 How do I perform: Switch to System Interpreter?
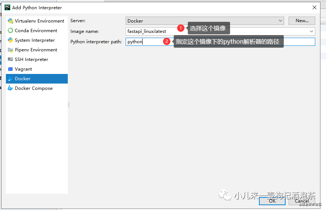click(x=37, y=40)
